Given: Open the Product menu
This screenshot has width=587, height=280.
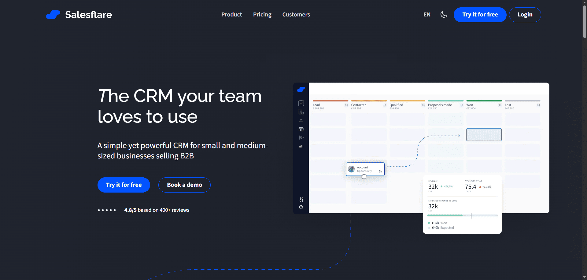Looking at the screenshot, I should coord(231,15).
